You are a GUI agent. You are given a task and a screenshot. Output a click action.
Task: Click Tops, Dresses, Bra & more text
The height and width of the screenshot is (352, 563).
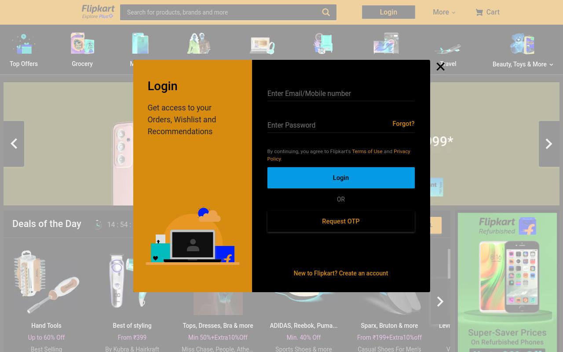(x=218, y=326)
